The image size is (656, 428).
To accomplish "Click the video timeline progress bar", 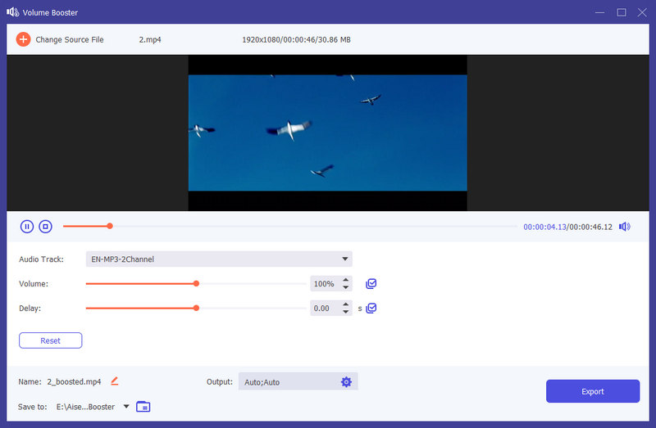I will [x=312, y=226].
